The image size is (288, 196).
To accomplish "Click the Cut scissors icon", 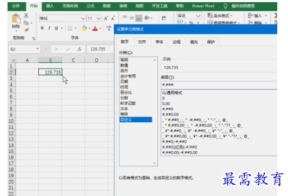I will pyautogui.click(x=26, y=16).
